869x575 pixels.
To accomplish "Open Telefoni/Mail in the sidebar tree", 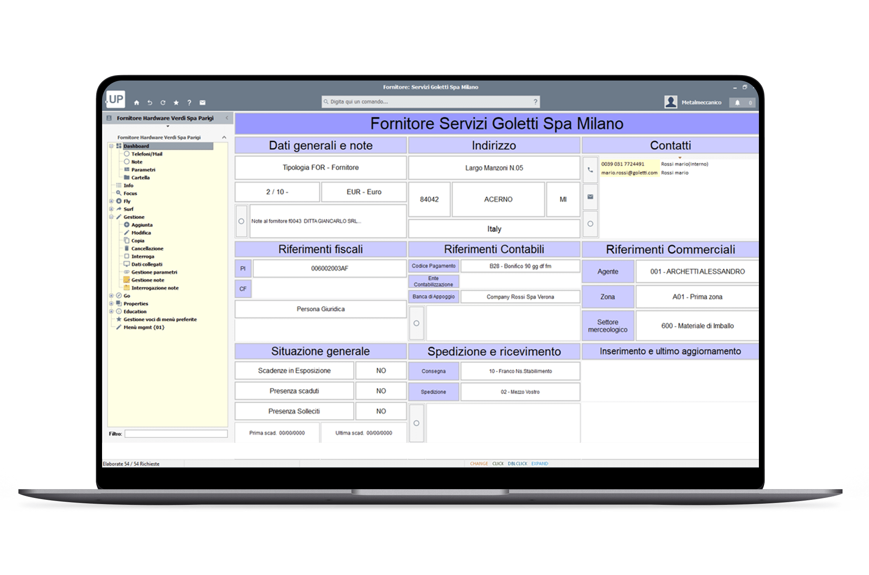I will (x=147, y=154).
